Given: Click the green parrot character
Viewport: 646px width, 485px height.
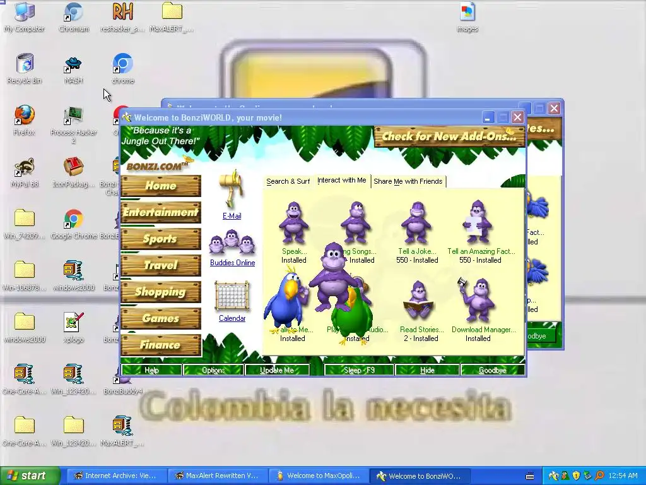Looking at the screenshot, I should click(351, 317).
